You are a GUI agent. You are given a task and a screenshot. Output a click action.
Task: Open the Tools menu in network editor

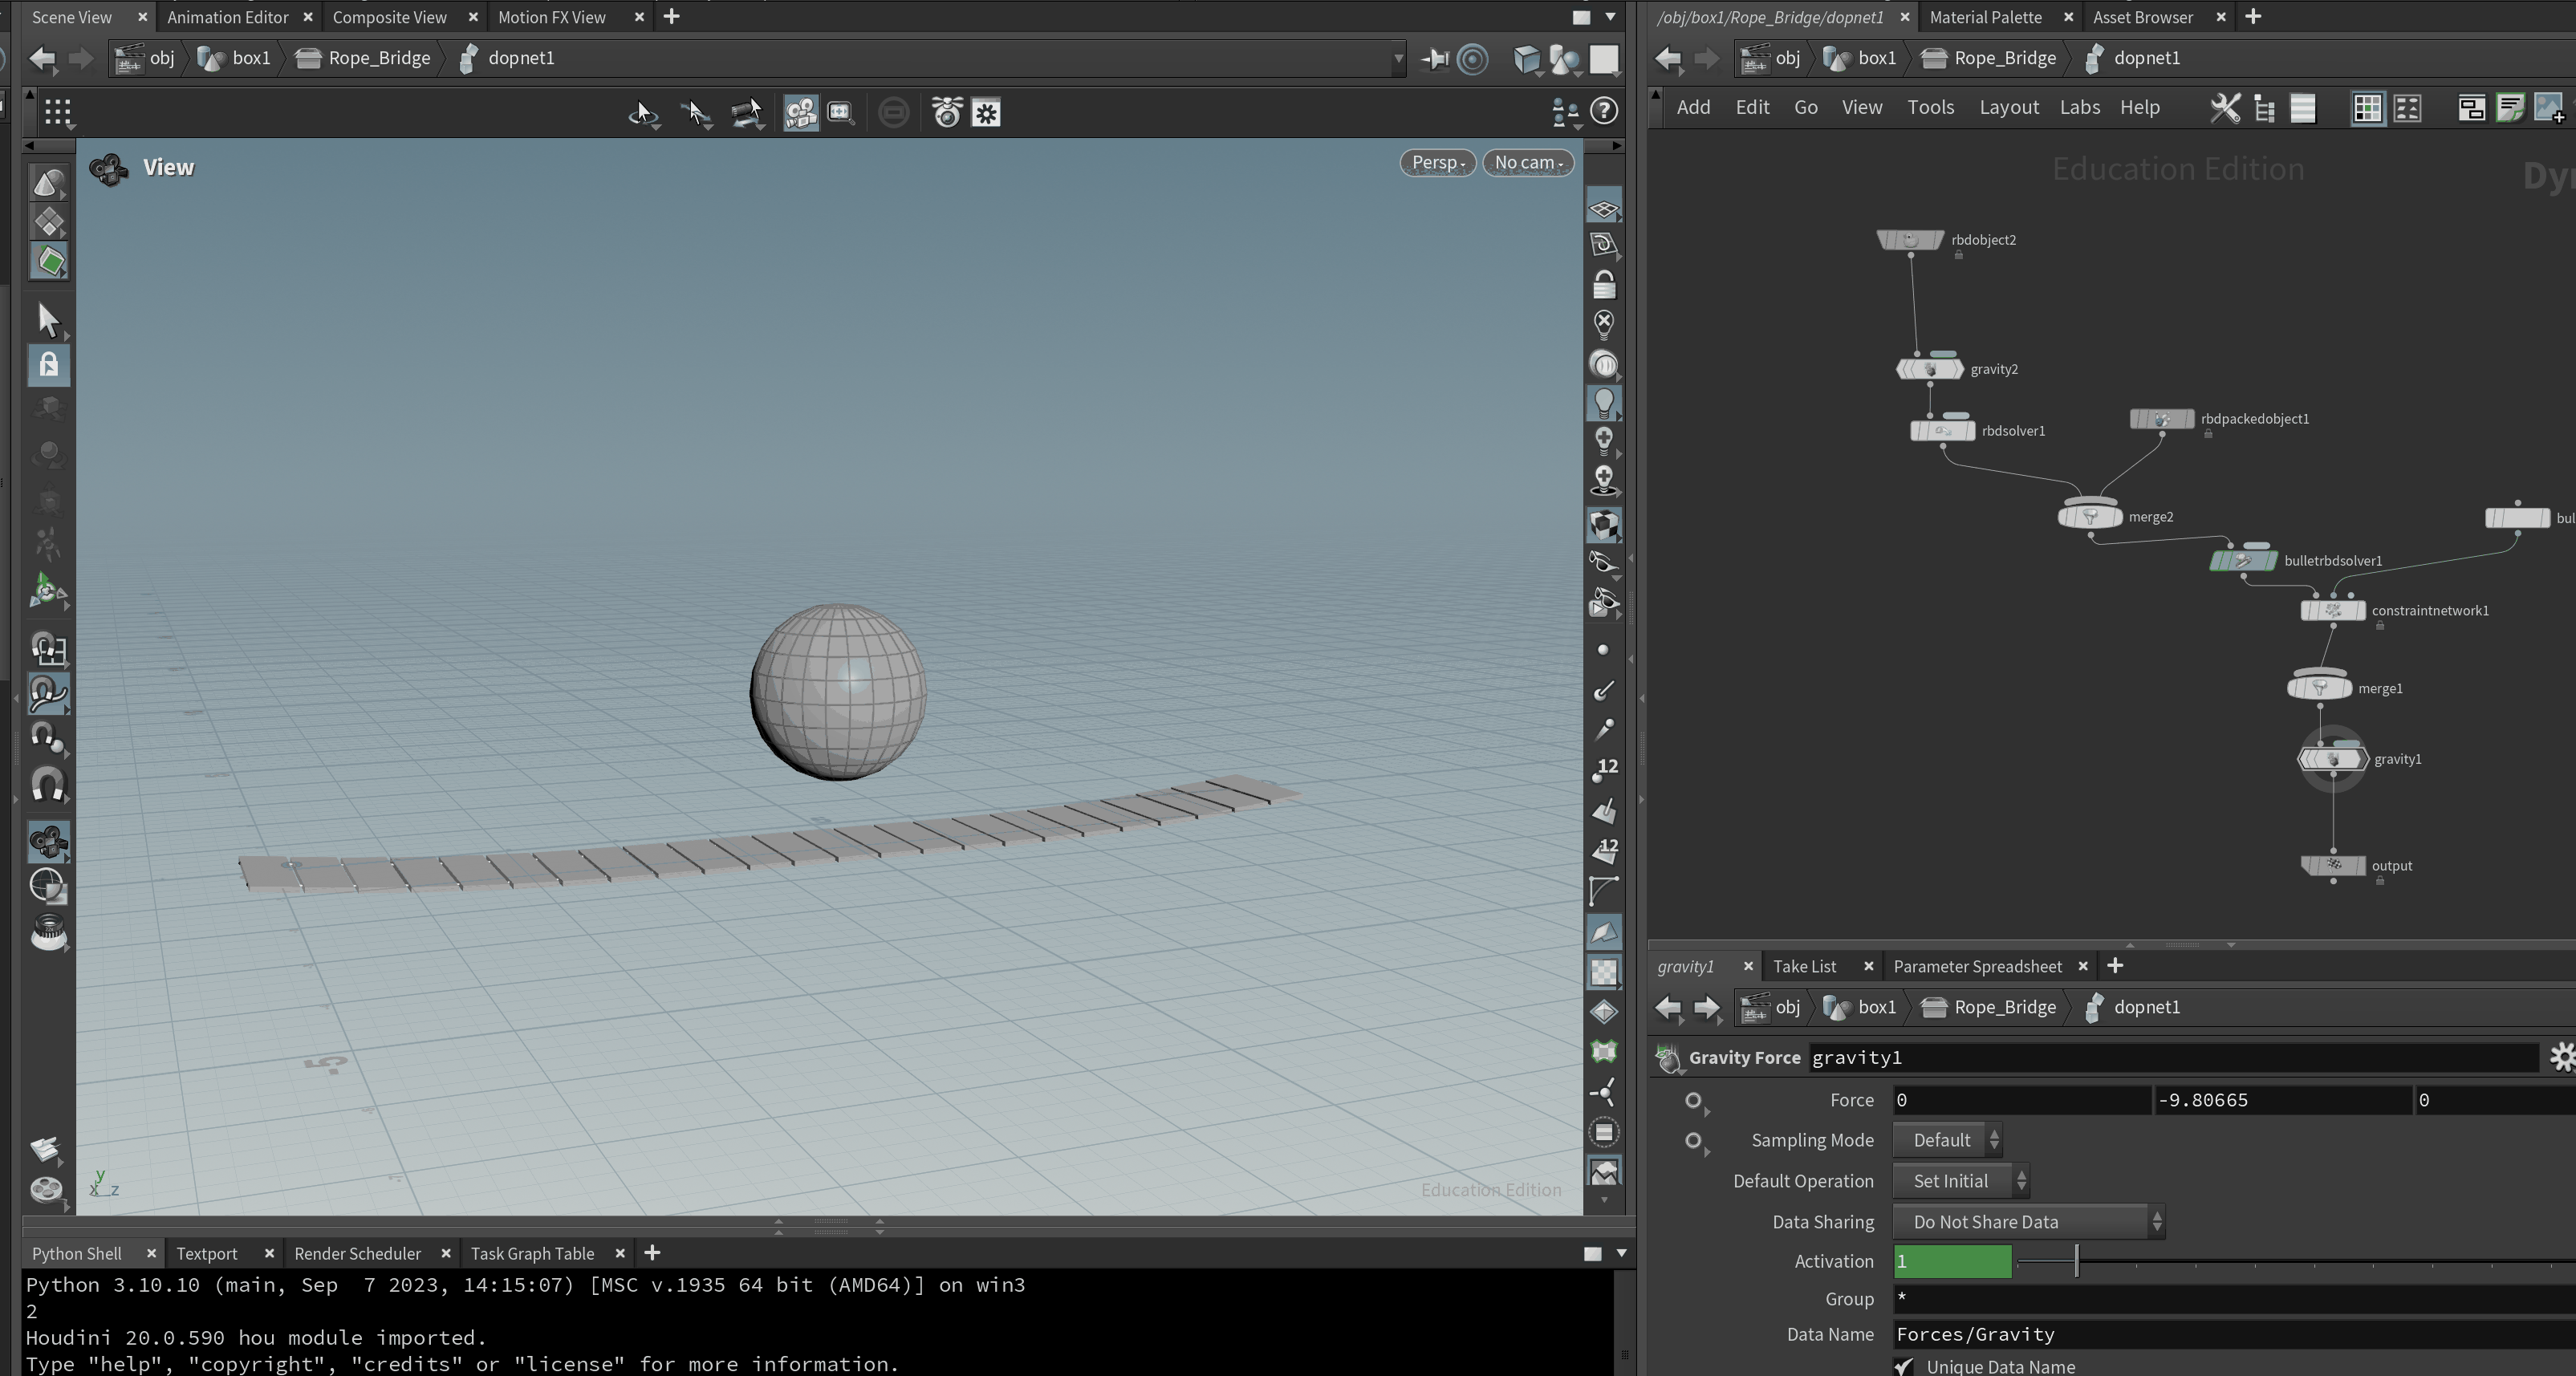[x=1930, y=107]
